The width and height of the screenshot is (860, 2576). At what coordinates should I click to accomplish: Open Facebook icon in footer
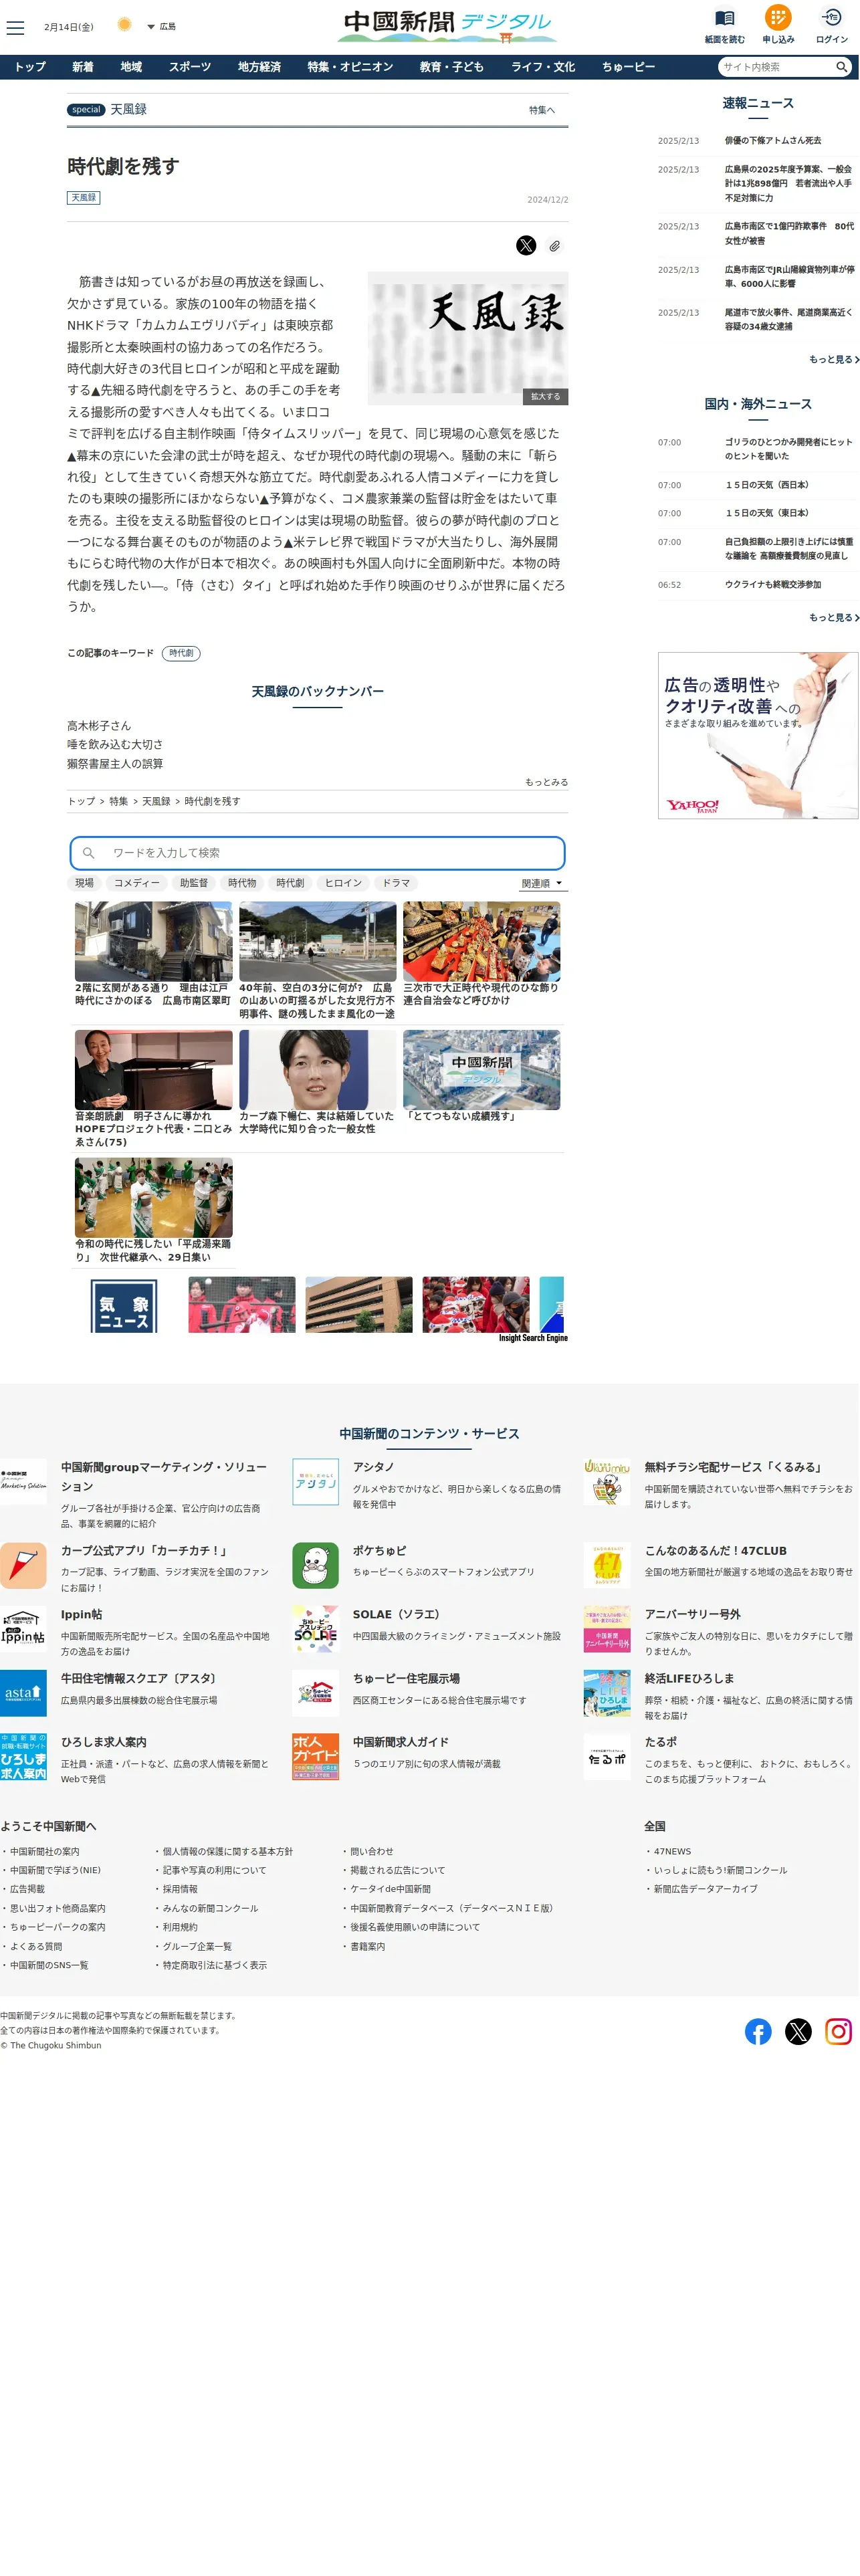pos(758,2031)
